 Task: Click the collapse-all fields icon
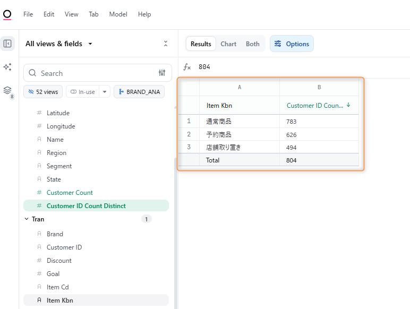(x=166, y=44)
